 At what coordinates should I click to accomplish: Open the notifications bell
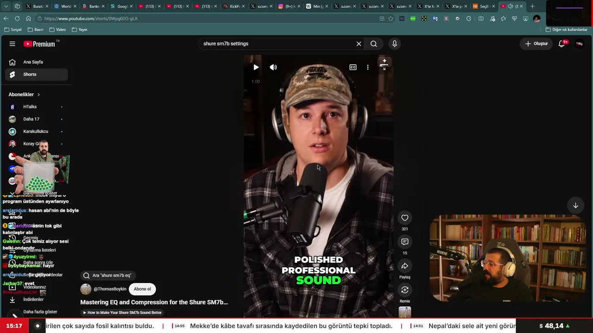[x=562, y=44]
